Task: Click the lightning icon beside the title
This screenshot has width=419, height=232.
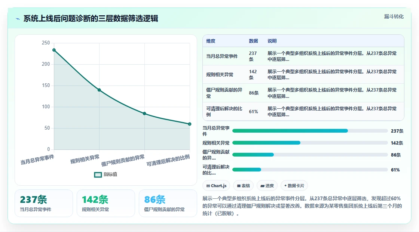Action: pos(18,19)
